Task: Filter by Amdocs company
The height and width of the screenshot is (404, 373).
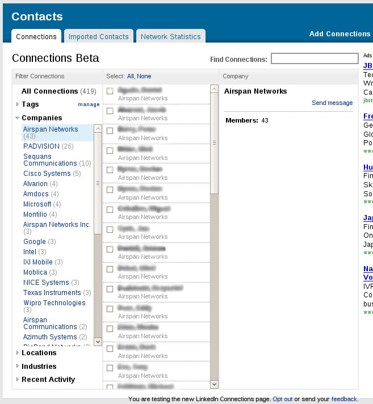Action: point(41,193)
